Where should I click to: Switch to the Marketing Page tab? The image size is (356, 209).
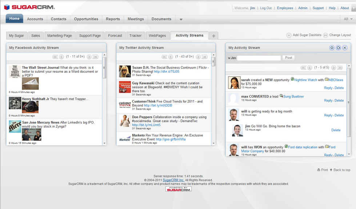60,36
